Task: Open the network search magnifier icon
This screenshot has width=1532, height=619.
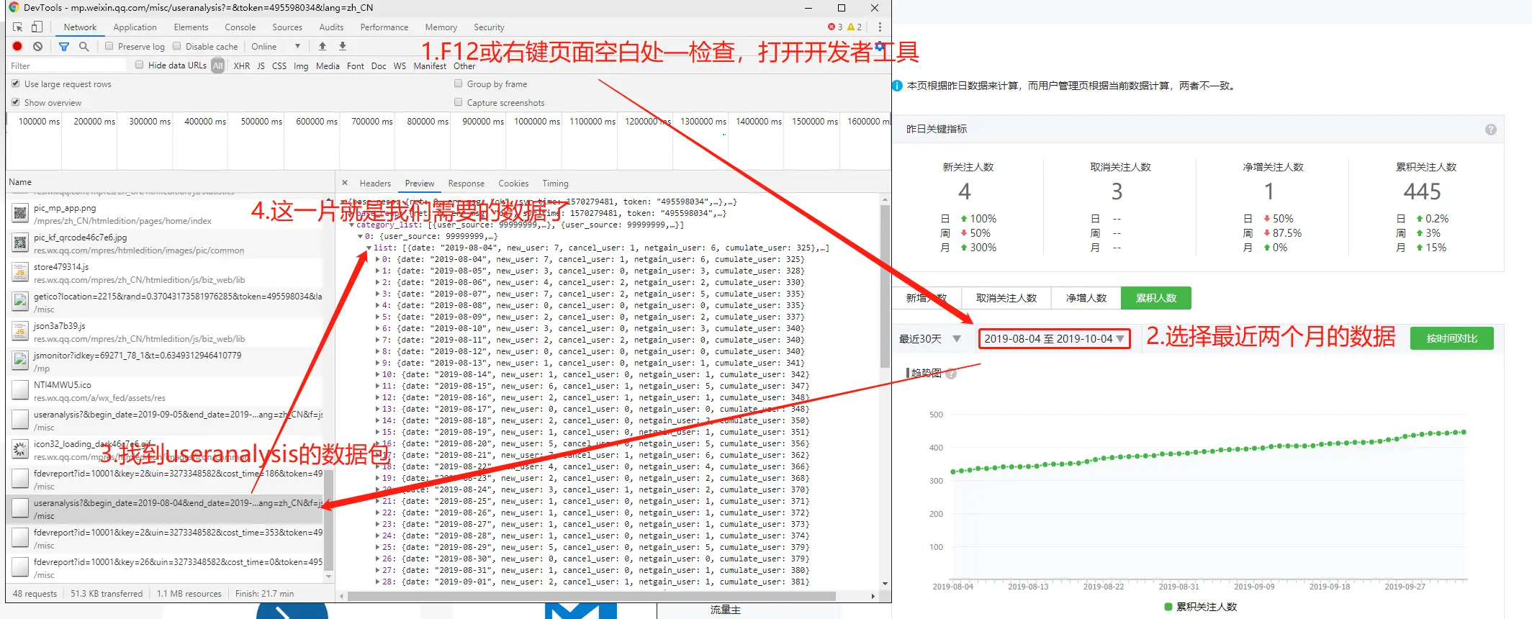Action: [x=84, y=46]
